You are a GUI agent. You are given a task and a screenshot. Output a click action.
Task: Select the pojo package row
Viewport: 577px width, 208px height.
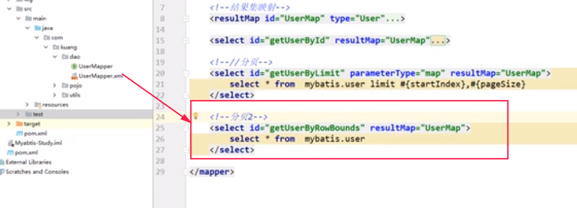(x=76, y=85)
